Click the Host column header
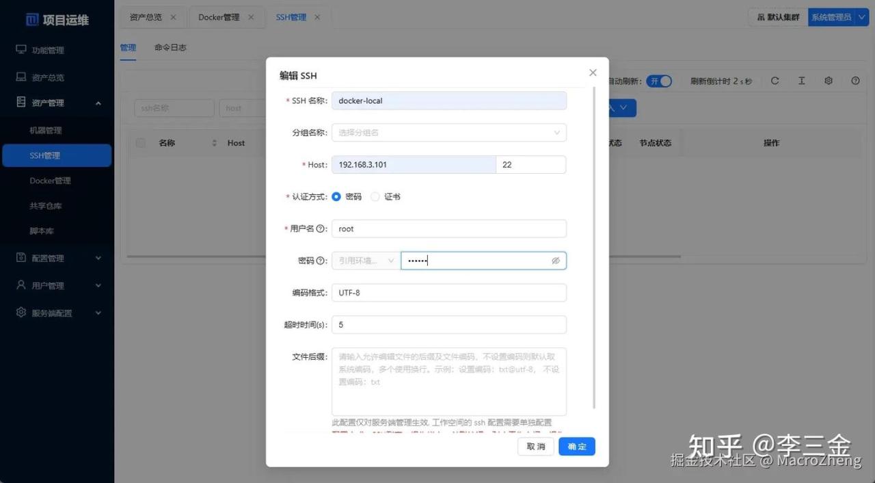The width and height of the screenshot is (875, 483). click(x=237, y=143)
